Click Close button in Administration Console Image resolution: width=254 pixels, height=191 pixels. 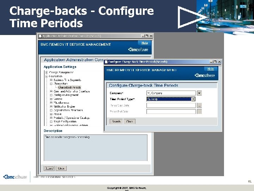(61, 168)
